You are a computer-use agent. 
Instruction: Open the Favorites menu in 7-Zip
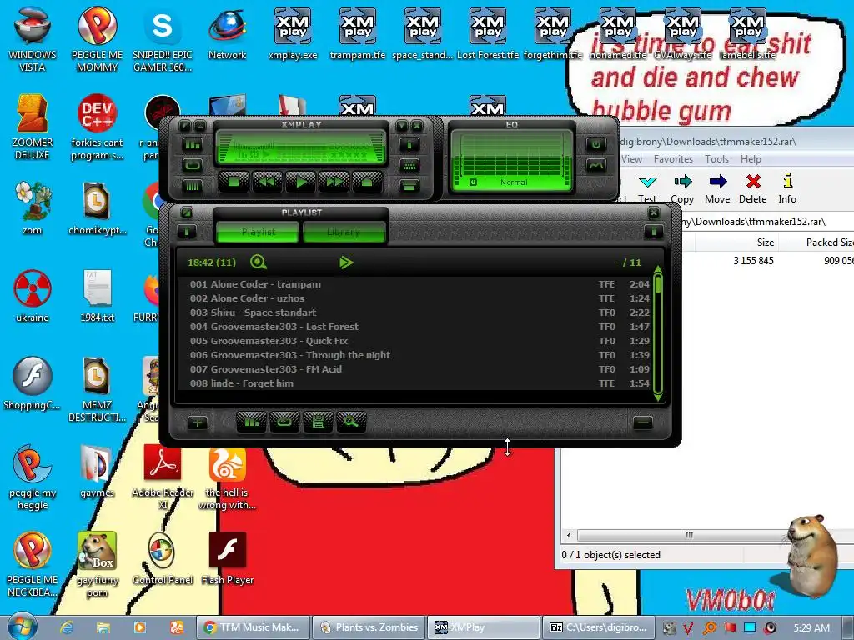673,159
